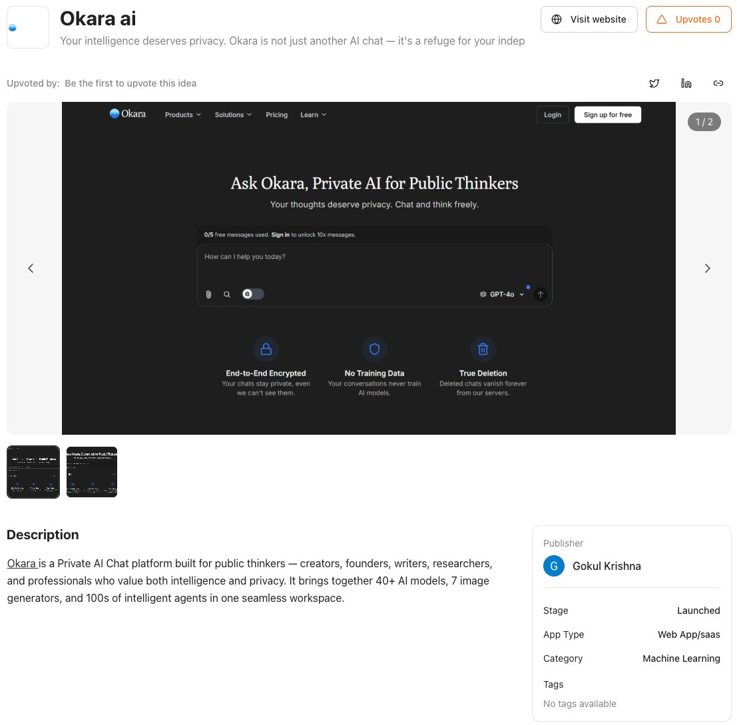Click the True Deletion trash icon

pyautogui.click(x=483, y=349)
